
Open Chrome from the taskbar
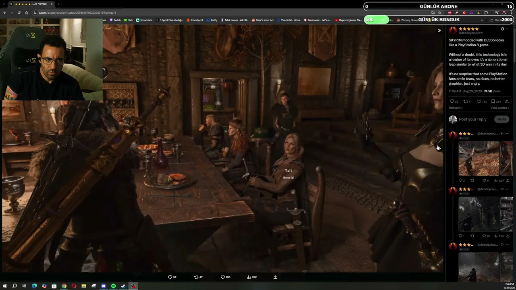pyautogui.click(x=64, y=286)
